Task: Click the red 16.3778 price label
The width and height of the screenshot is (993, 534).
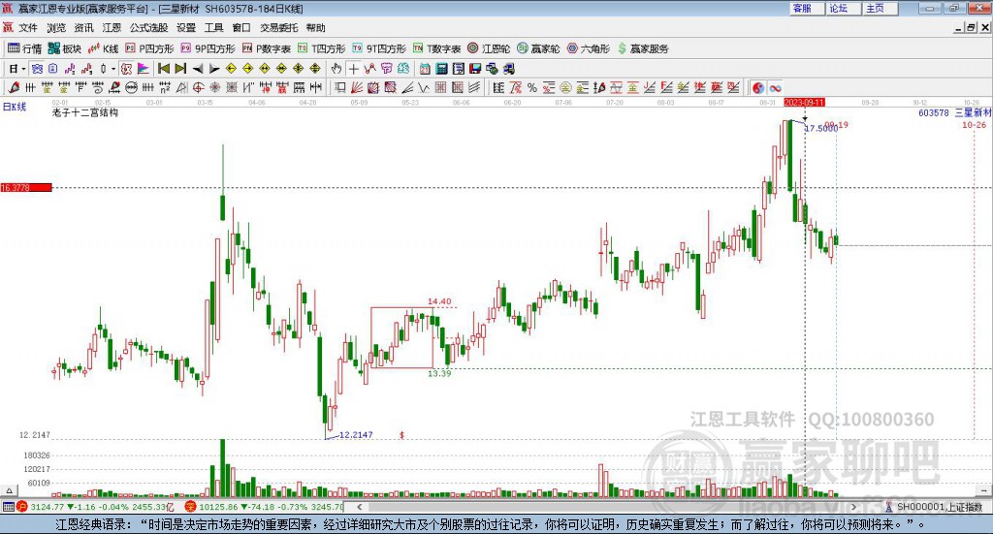Action: (x=26, y=187)
